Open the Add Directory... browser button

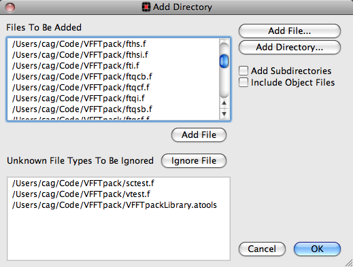[290, 47]
